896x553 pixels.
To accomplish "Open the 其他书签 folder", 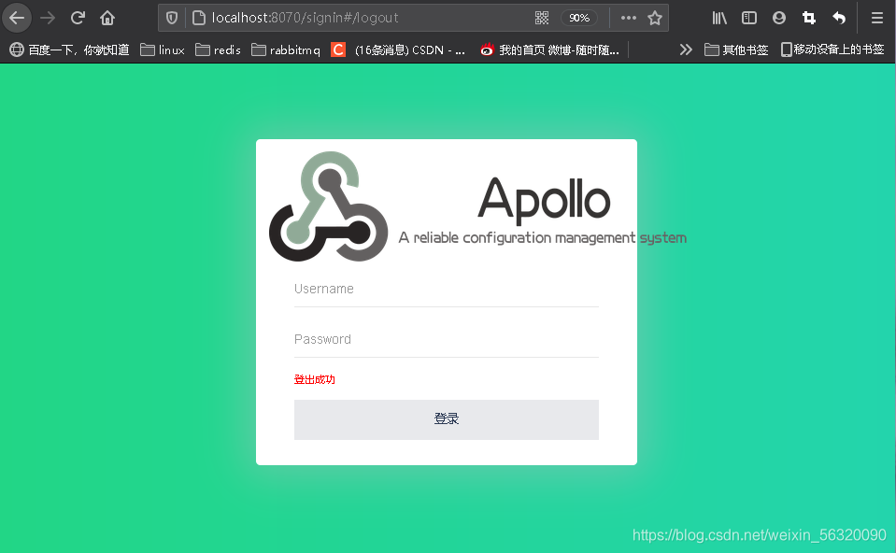I will point(736,50).
